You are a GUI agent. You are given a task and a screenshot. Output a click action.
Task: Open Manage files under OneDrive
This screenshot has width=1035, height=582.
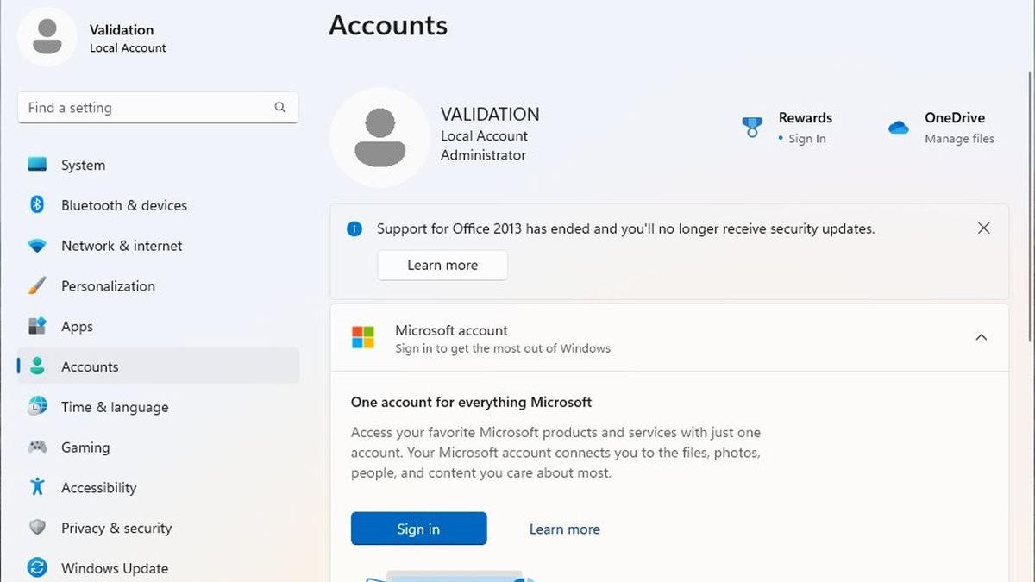pyautogui.click(x=958, y=138)
